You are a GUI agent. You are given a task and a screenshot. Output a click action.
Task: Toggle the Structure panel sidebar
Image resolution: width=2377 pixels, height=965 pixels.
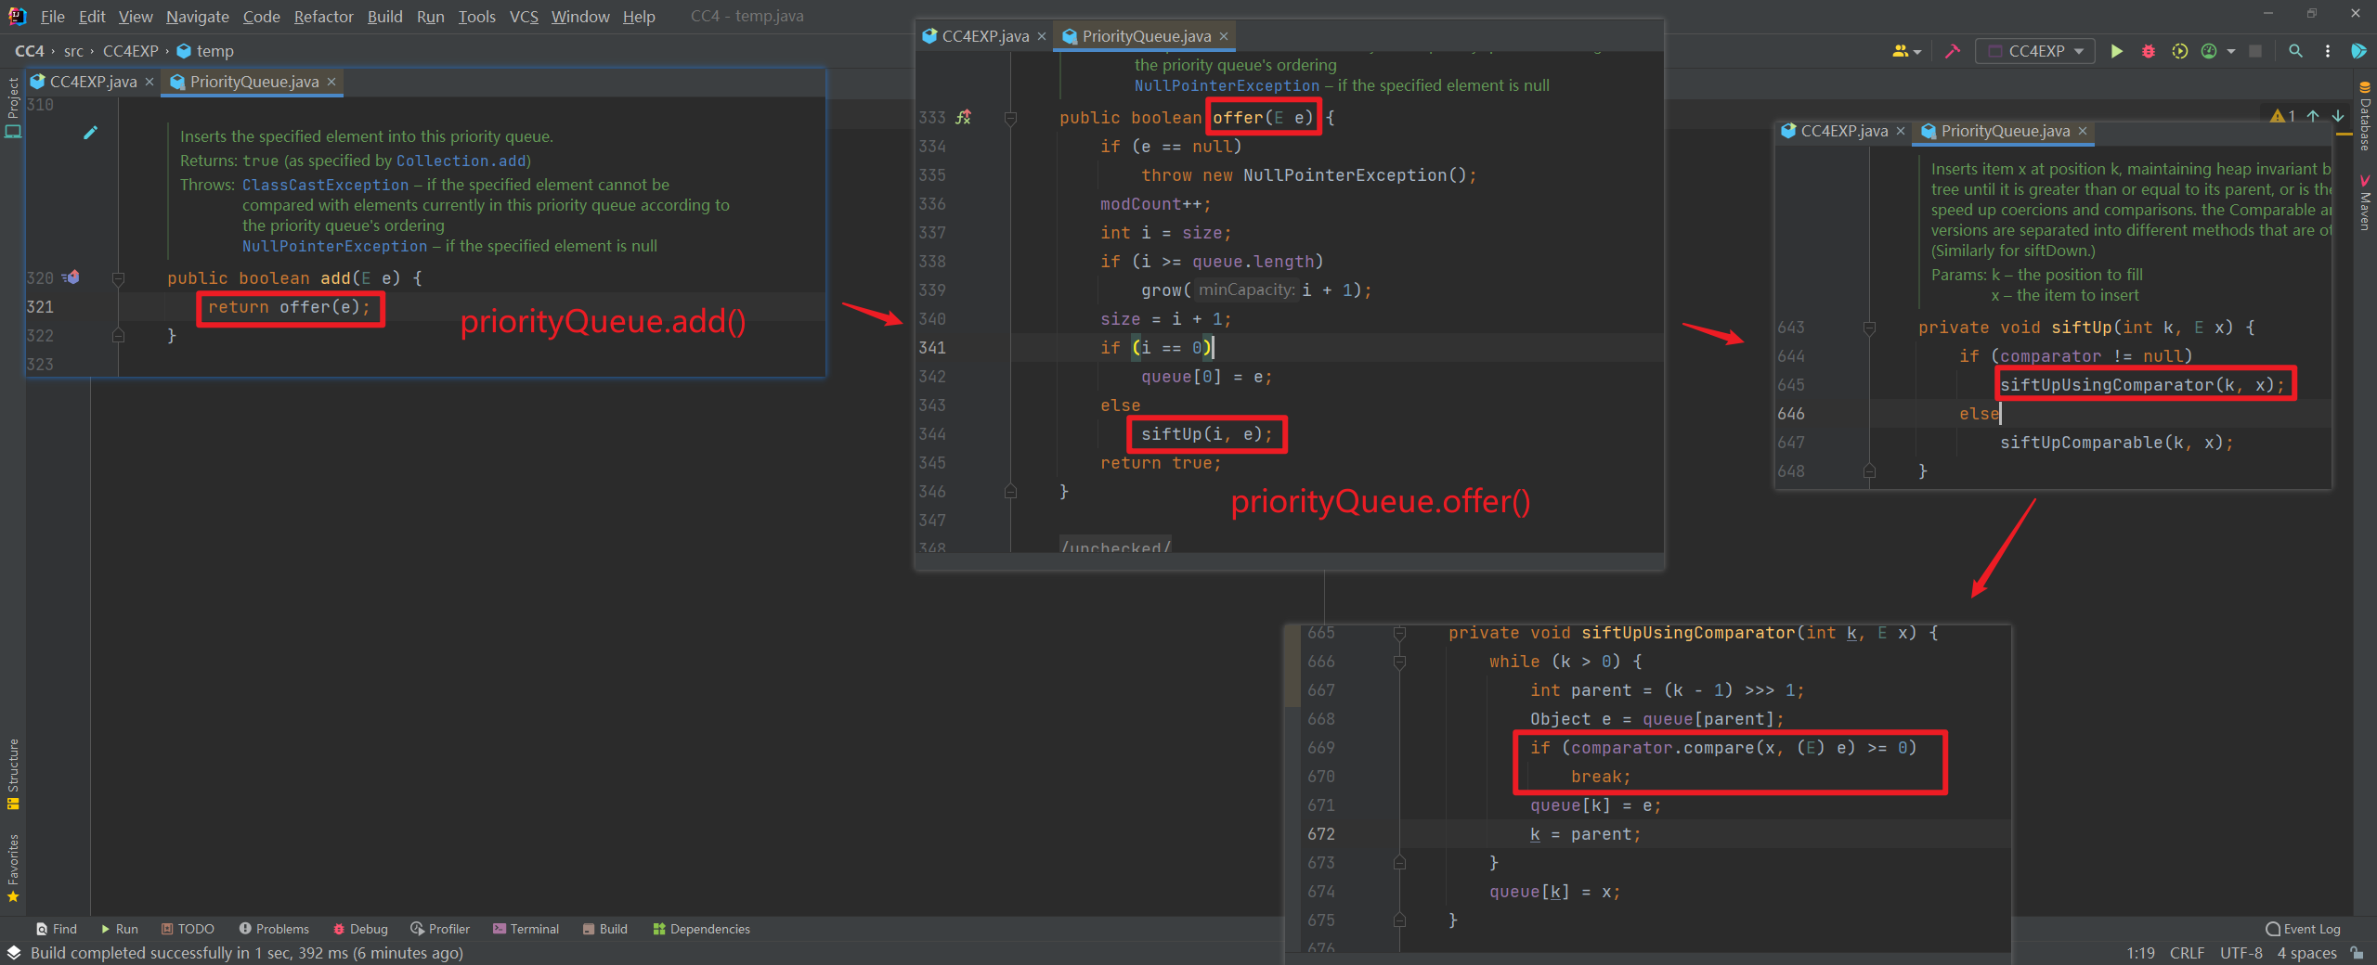coord(13,770)
